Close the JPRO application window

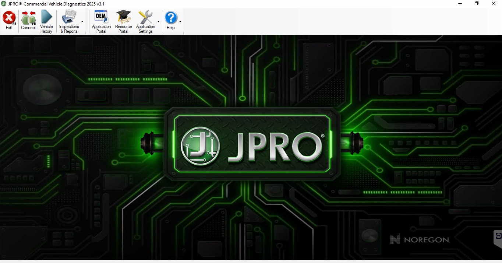494,4
